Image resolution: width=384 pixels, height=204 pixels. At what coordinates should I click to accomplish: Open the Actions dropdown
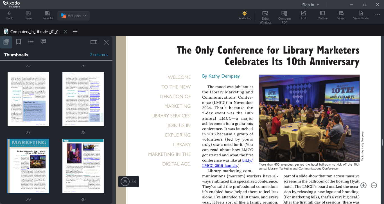click(x=73, y=16)
